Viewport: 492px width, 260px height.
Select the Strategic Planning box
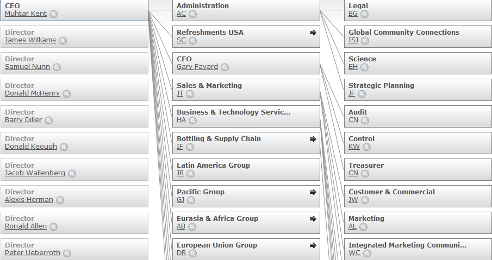coord(418,90)
